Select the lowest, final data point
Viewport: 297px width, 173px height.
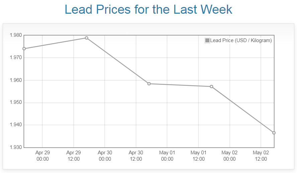274,133
